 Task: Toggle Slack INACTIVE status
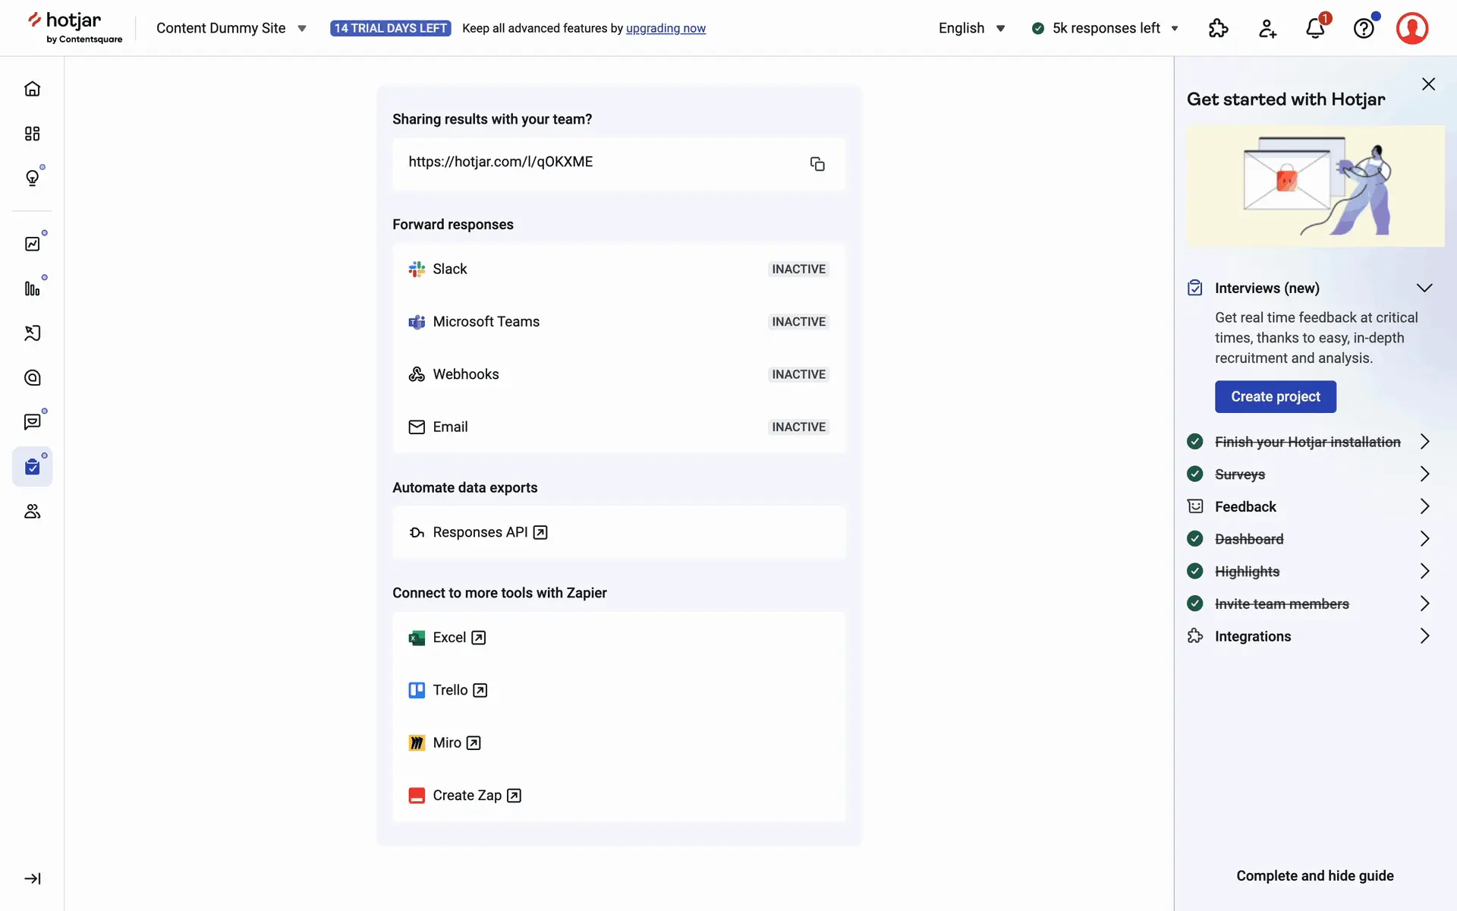click(798, 269)
